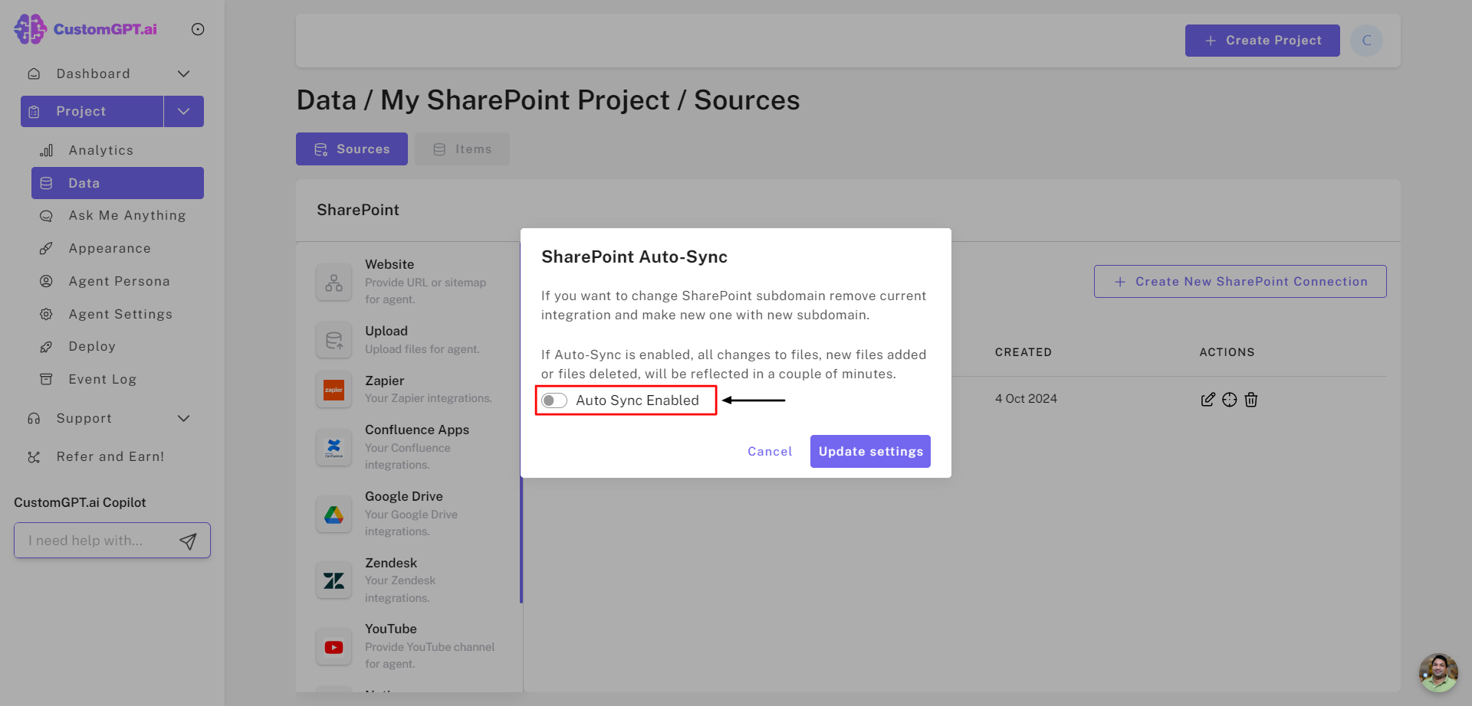Click the ACTIONS column header
This screenshot has width=1472, height=706.
[x=1227, y=352]
